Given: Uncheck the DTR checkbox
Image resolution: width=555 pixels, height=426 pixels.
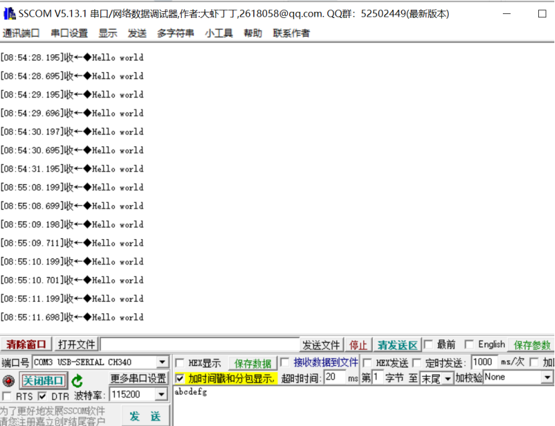Looking at the screenshot, I should (41, 395).
